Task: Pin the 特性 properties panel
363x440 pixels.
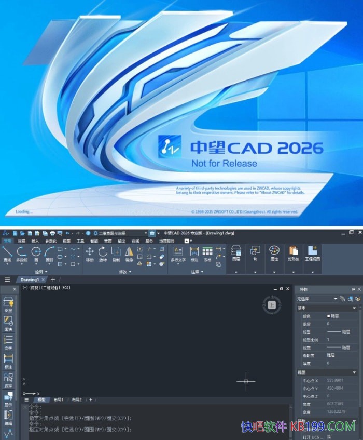Action: (x=353, y=289)
